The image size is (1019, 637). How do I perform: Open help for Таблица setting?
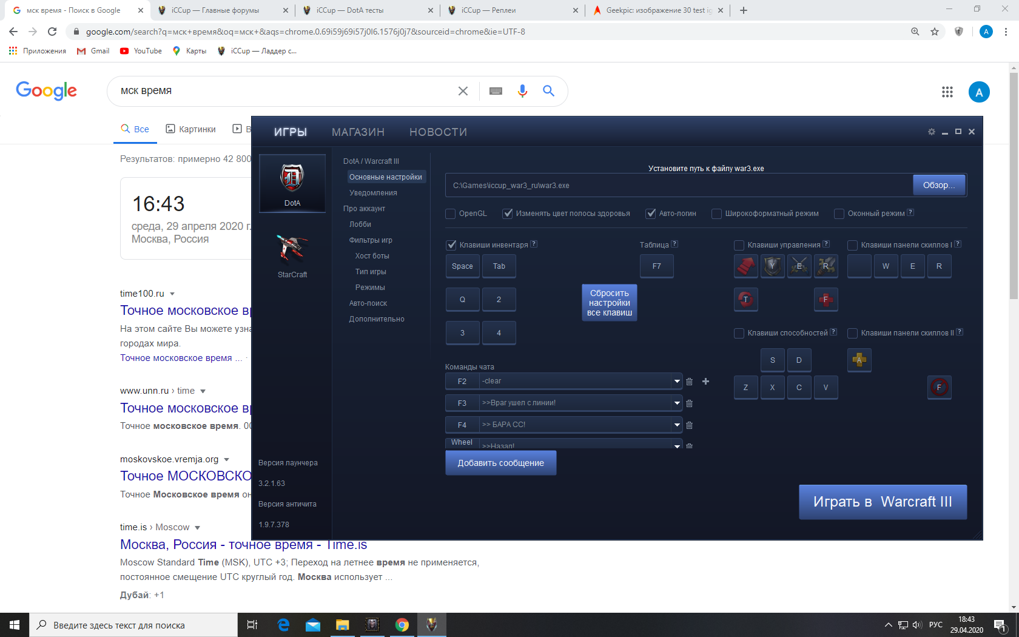(674, 244)
